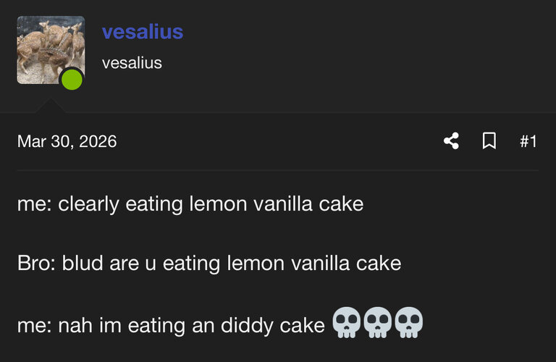Click the word 'Bro:' in the post
Image resolution: width=556 pixels, height=362 pixels.
[36, 264]
